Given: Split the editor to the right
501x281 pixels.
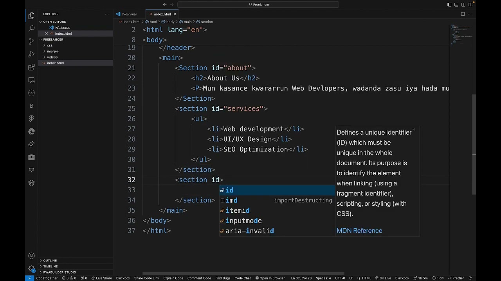Looking at the screenshot, I should pyautogui.click(x=463, y=14).
